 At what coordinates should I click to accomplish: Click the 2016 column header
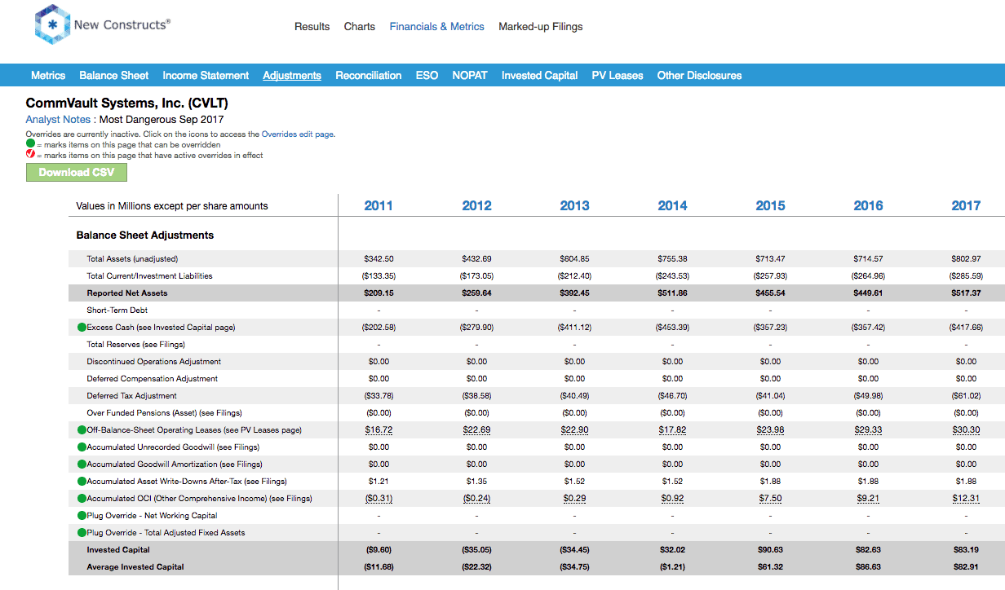tap(869, 206)
